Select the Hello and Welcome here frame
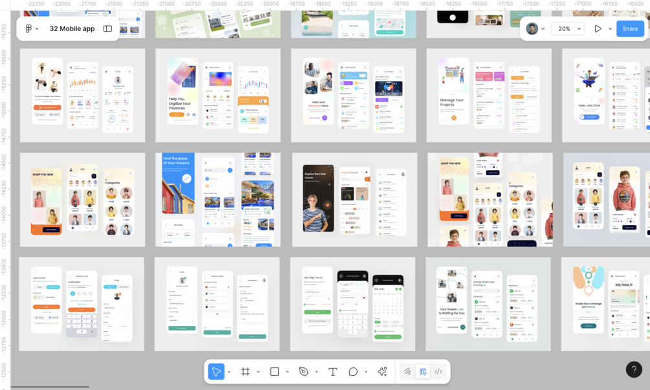The image size is (650, 390). [354, 95]
